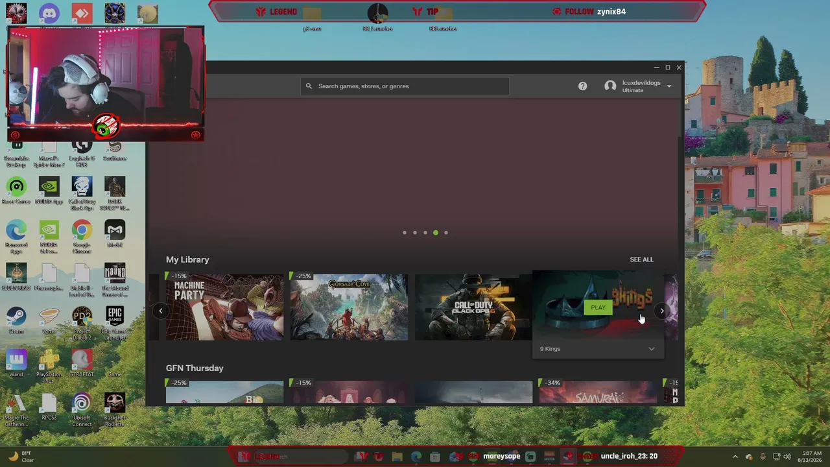The width and height of the screenshot is (830, 467).
Task: Open File Explorer from the taskbar
Action: (397, 457)
